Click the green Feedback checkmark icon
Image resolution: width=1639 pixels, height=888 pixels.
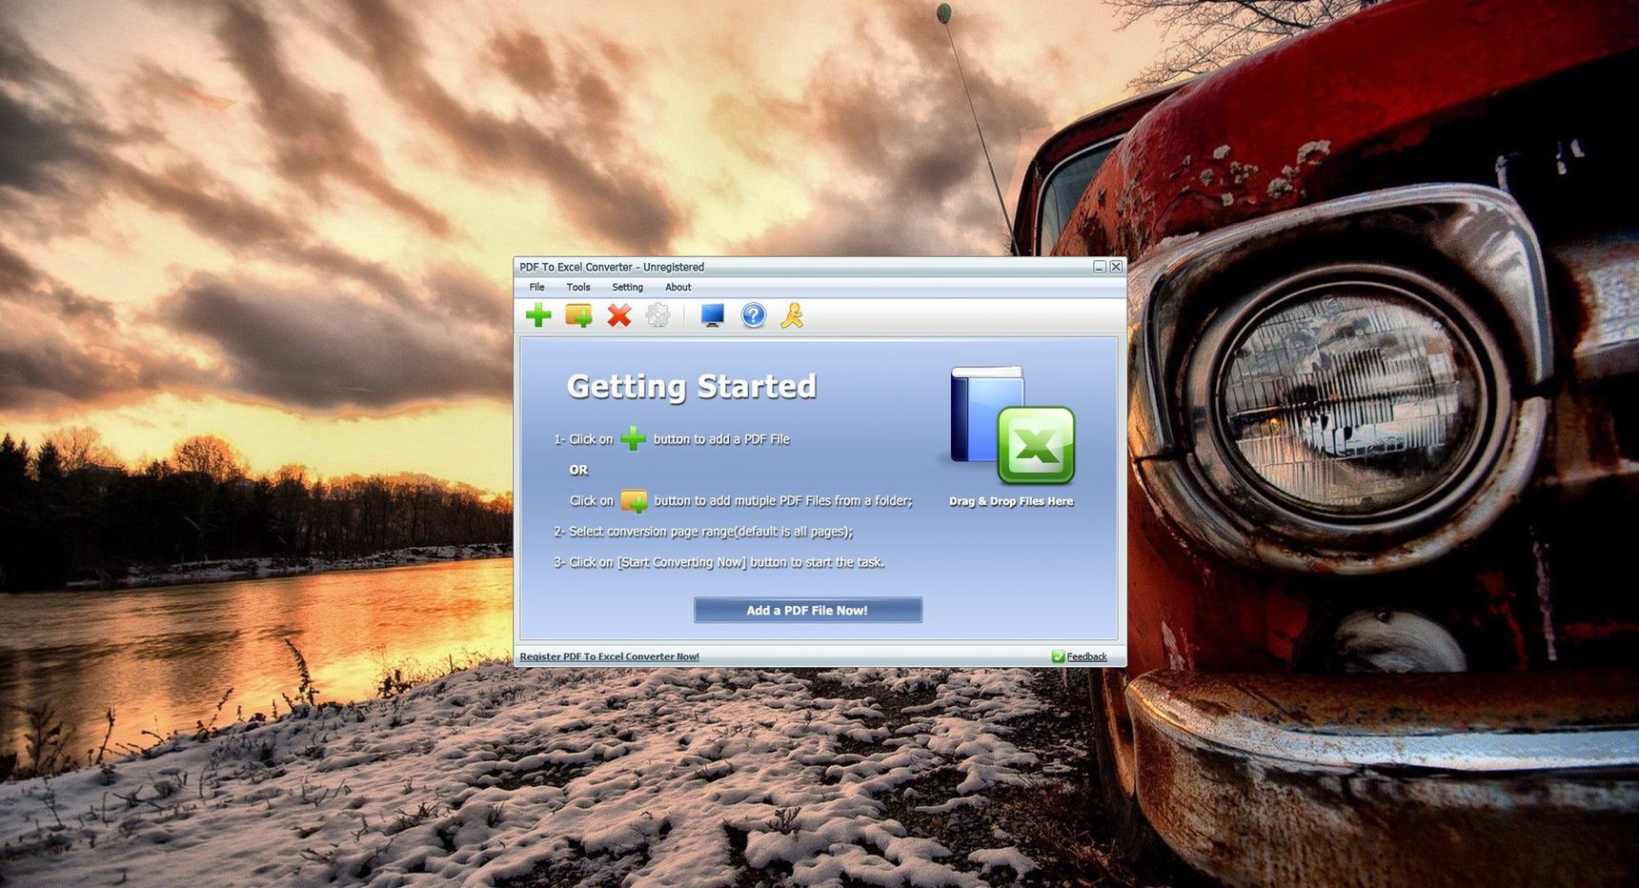pyautogui.click(x=1058, y=656)
